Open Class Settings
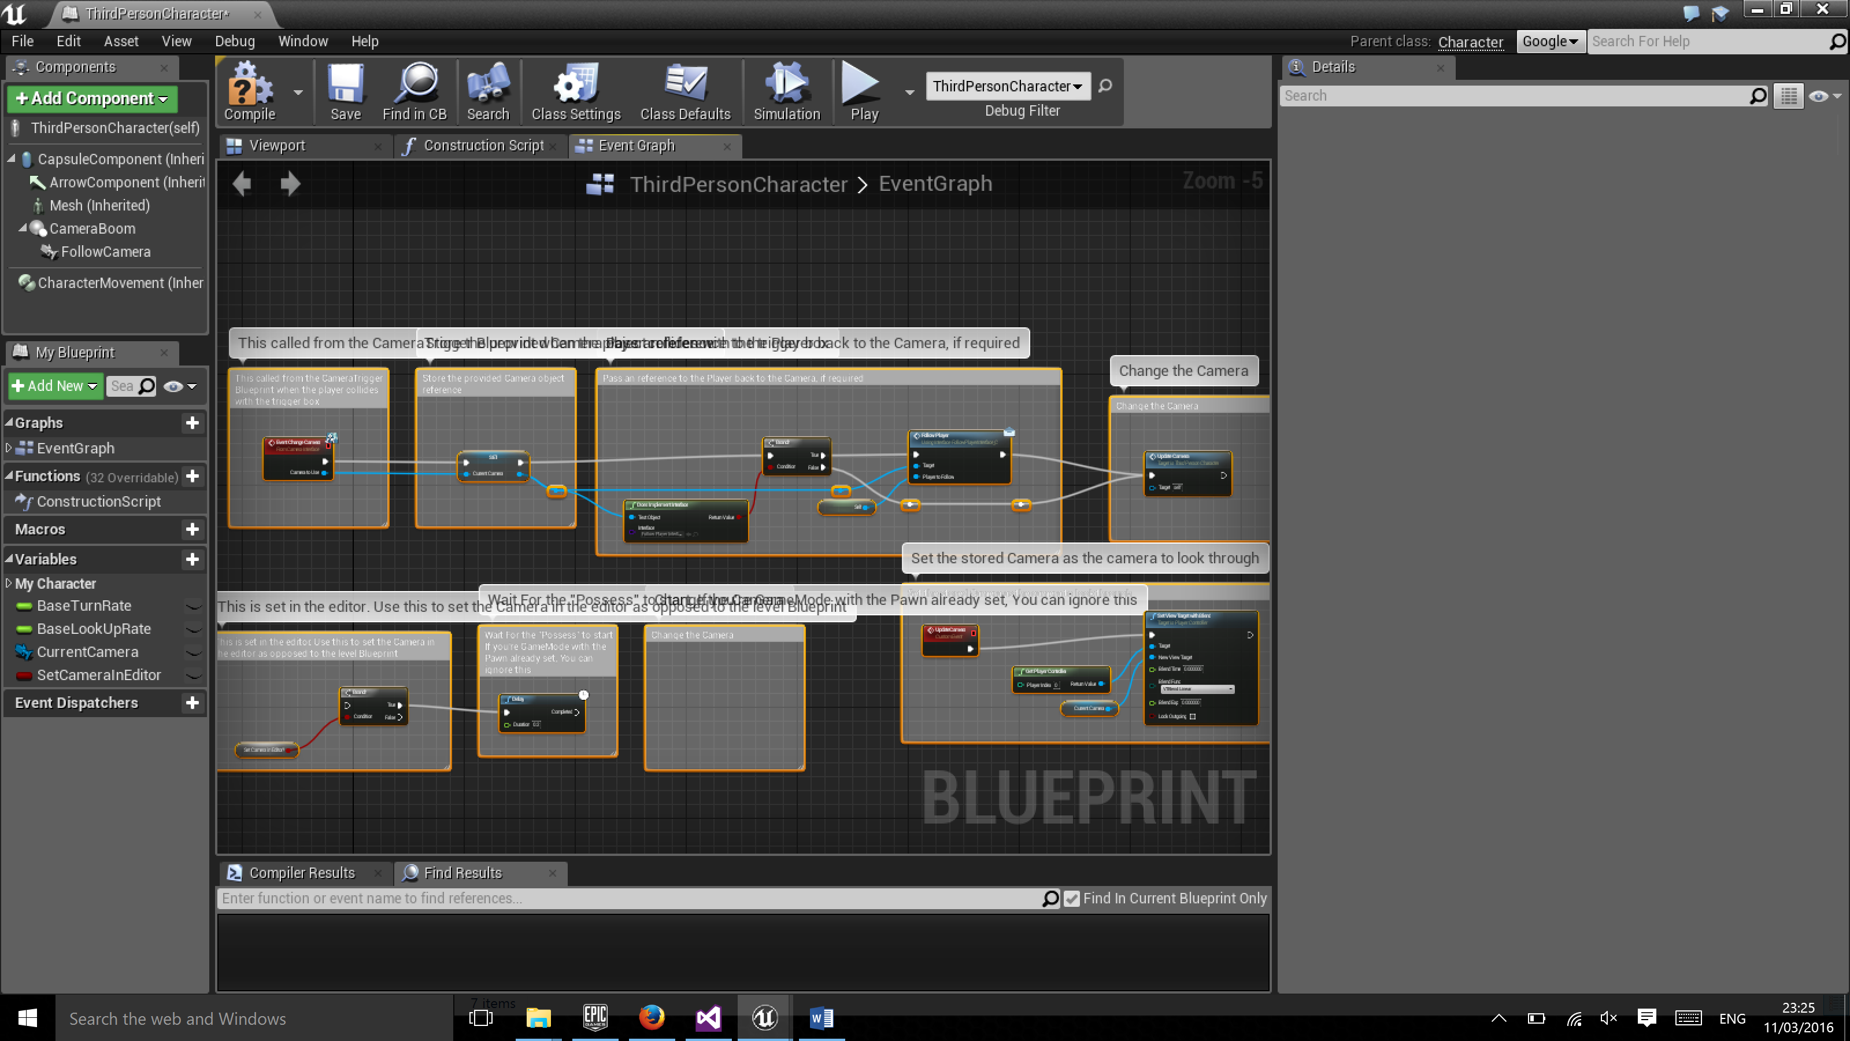This screenshot has width=1850, height=1041. (575, 93)
